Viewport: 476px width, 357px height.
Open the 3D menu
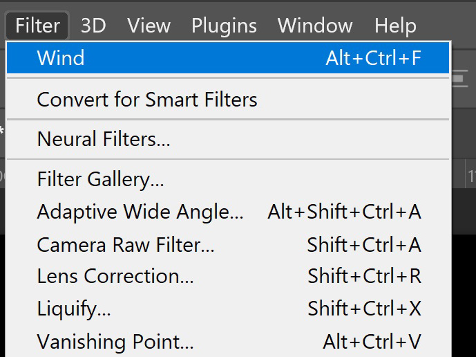[x=93, y=26]
